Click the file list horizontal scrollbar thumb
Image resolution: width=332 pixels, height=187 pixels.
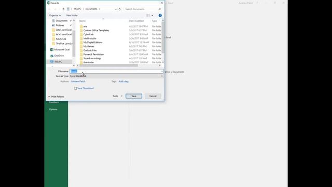click(108, 65)
